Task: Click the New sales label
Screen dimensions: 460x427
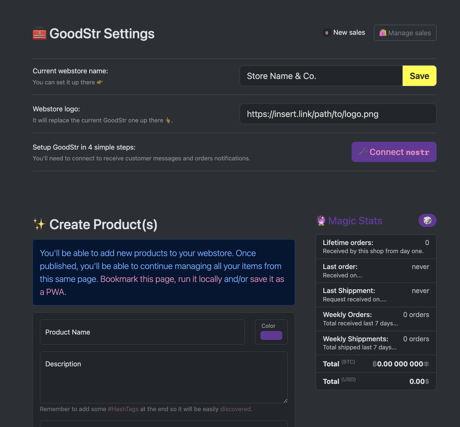Action: [349, 33]
